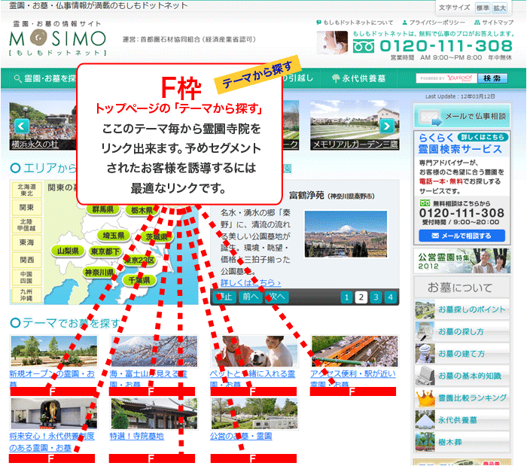Select the 北海道 東北 region tab

pos(26,190)
